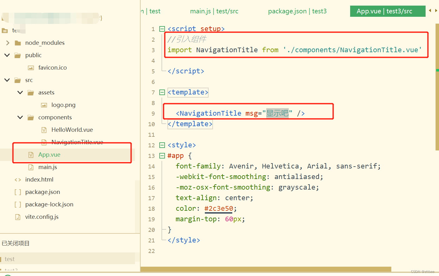Collapse the src folder chevron
The image size is (439, 276).
point(7,80)
